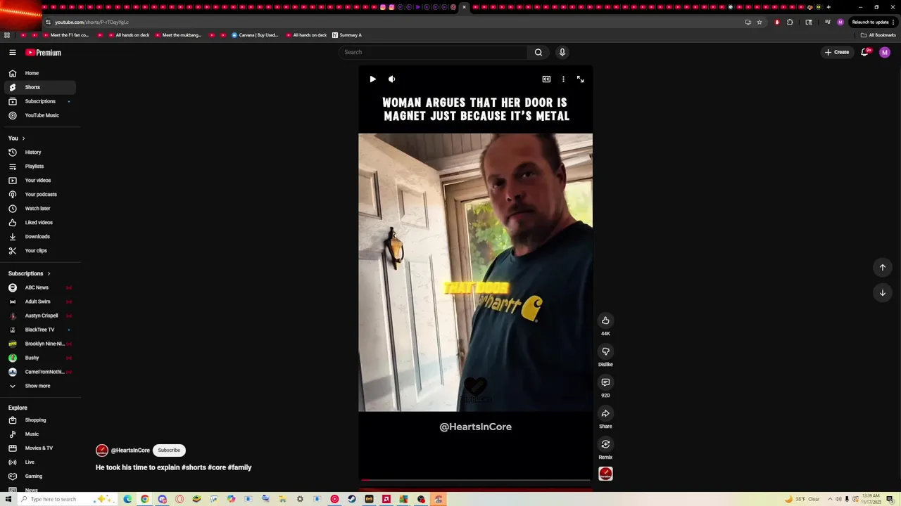The image size is (901, 506).
Task: Play the paused Short
Action: pos(372,79)
